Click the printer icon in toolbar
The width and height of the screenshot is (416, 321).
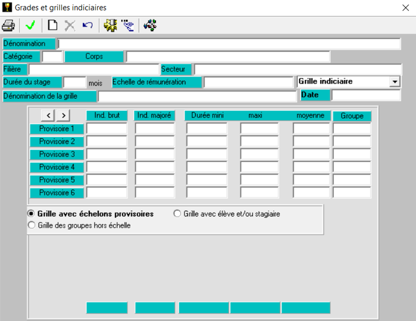pos(9,25)
